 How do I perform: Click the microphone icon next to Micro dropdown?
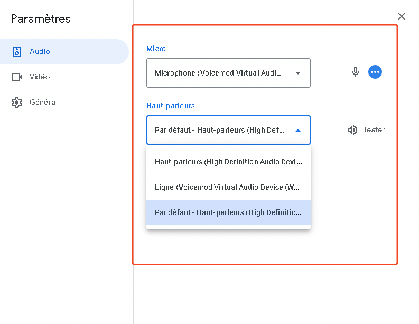356,72
